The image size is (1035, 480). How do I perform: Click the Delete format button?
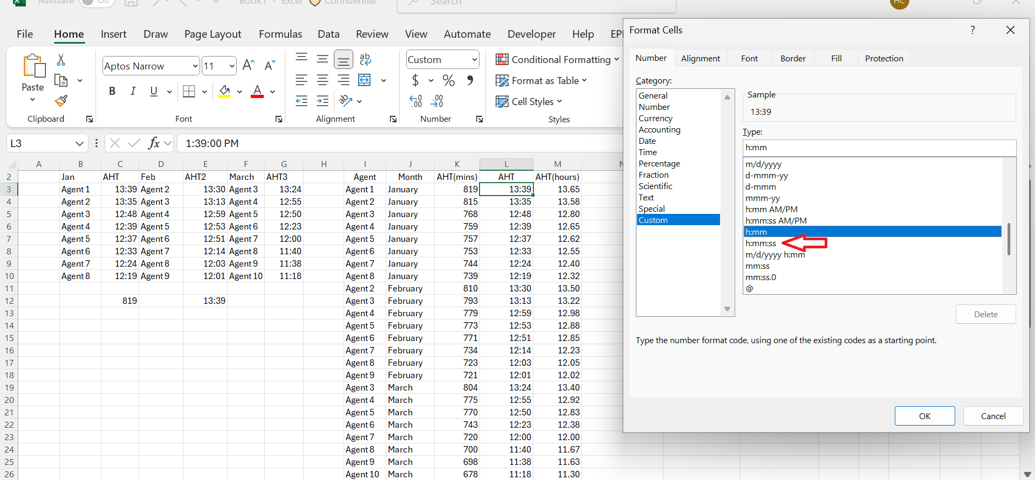pyautogui.click(x=985, y=314)
